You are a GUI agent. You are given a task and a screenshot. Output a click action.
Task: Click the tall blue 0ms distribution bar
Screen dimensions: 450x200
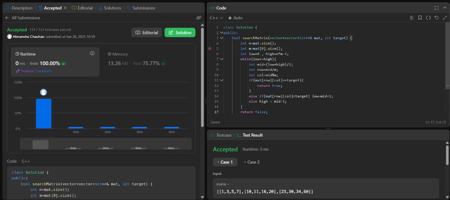pyautogui.click(x=43, y=114)
